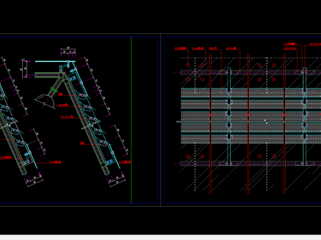The width and height of the screenshot is (321, 240).
Task: Click the middle red vertical line in the elevation
Action: (x=248, y=123)
